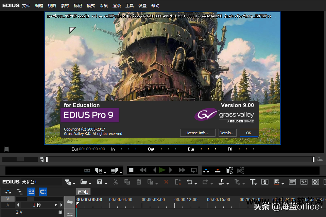The width and height of the screenshot is (326, 217).
Task: Click the Undo arrow in timeline toolbar
Action: click(189, 182)
